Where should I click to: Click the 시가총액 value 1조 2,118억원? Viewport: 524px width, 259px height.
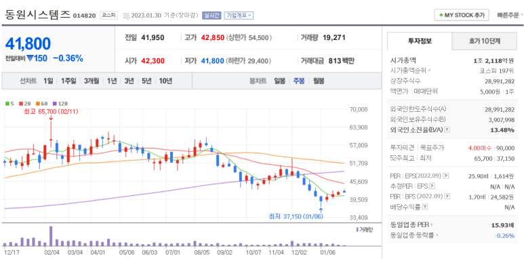pyautogui.click(x=493, y=60)
